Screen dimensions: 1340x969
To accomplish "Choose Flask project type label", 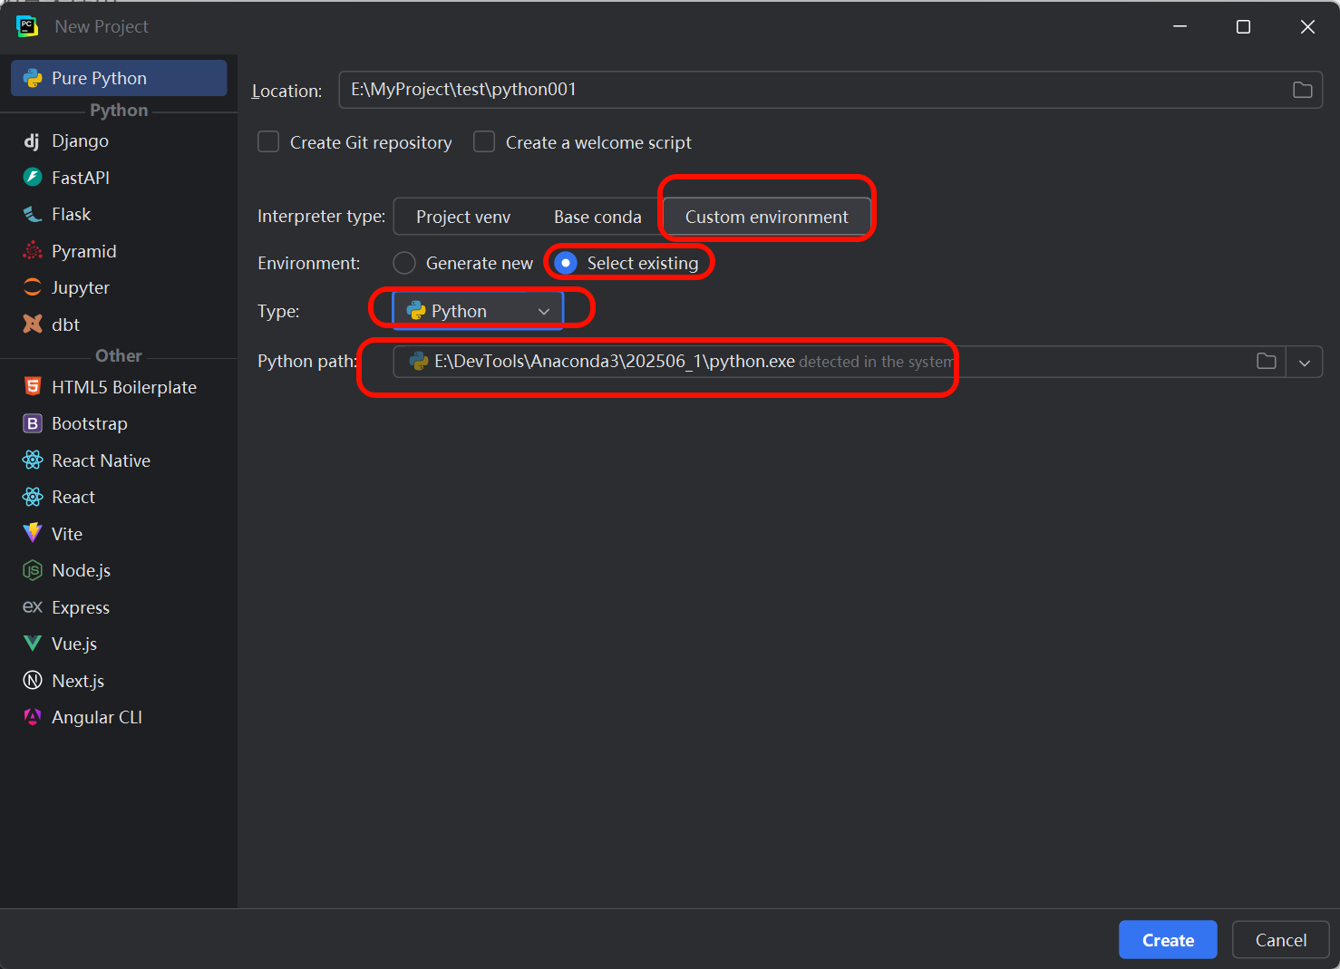I will coord(71,214).
